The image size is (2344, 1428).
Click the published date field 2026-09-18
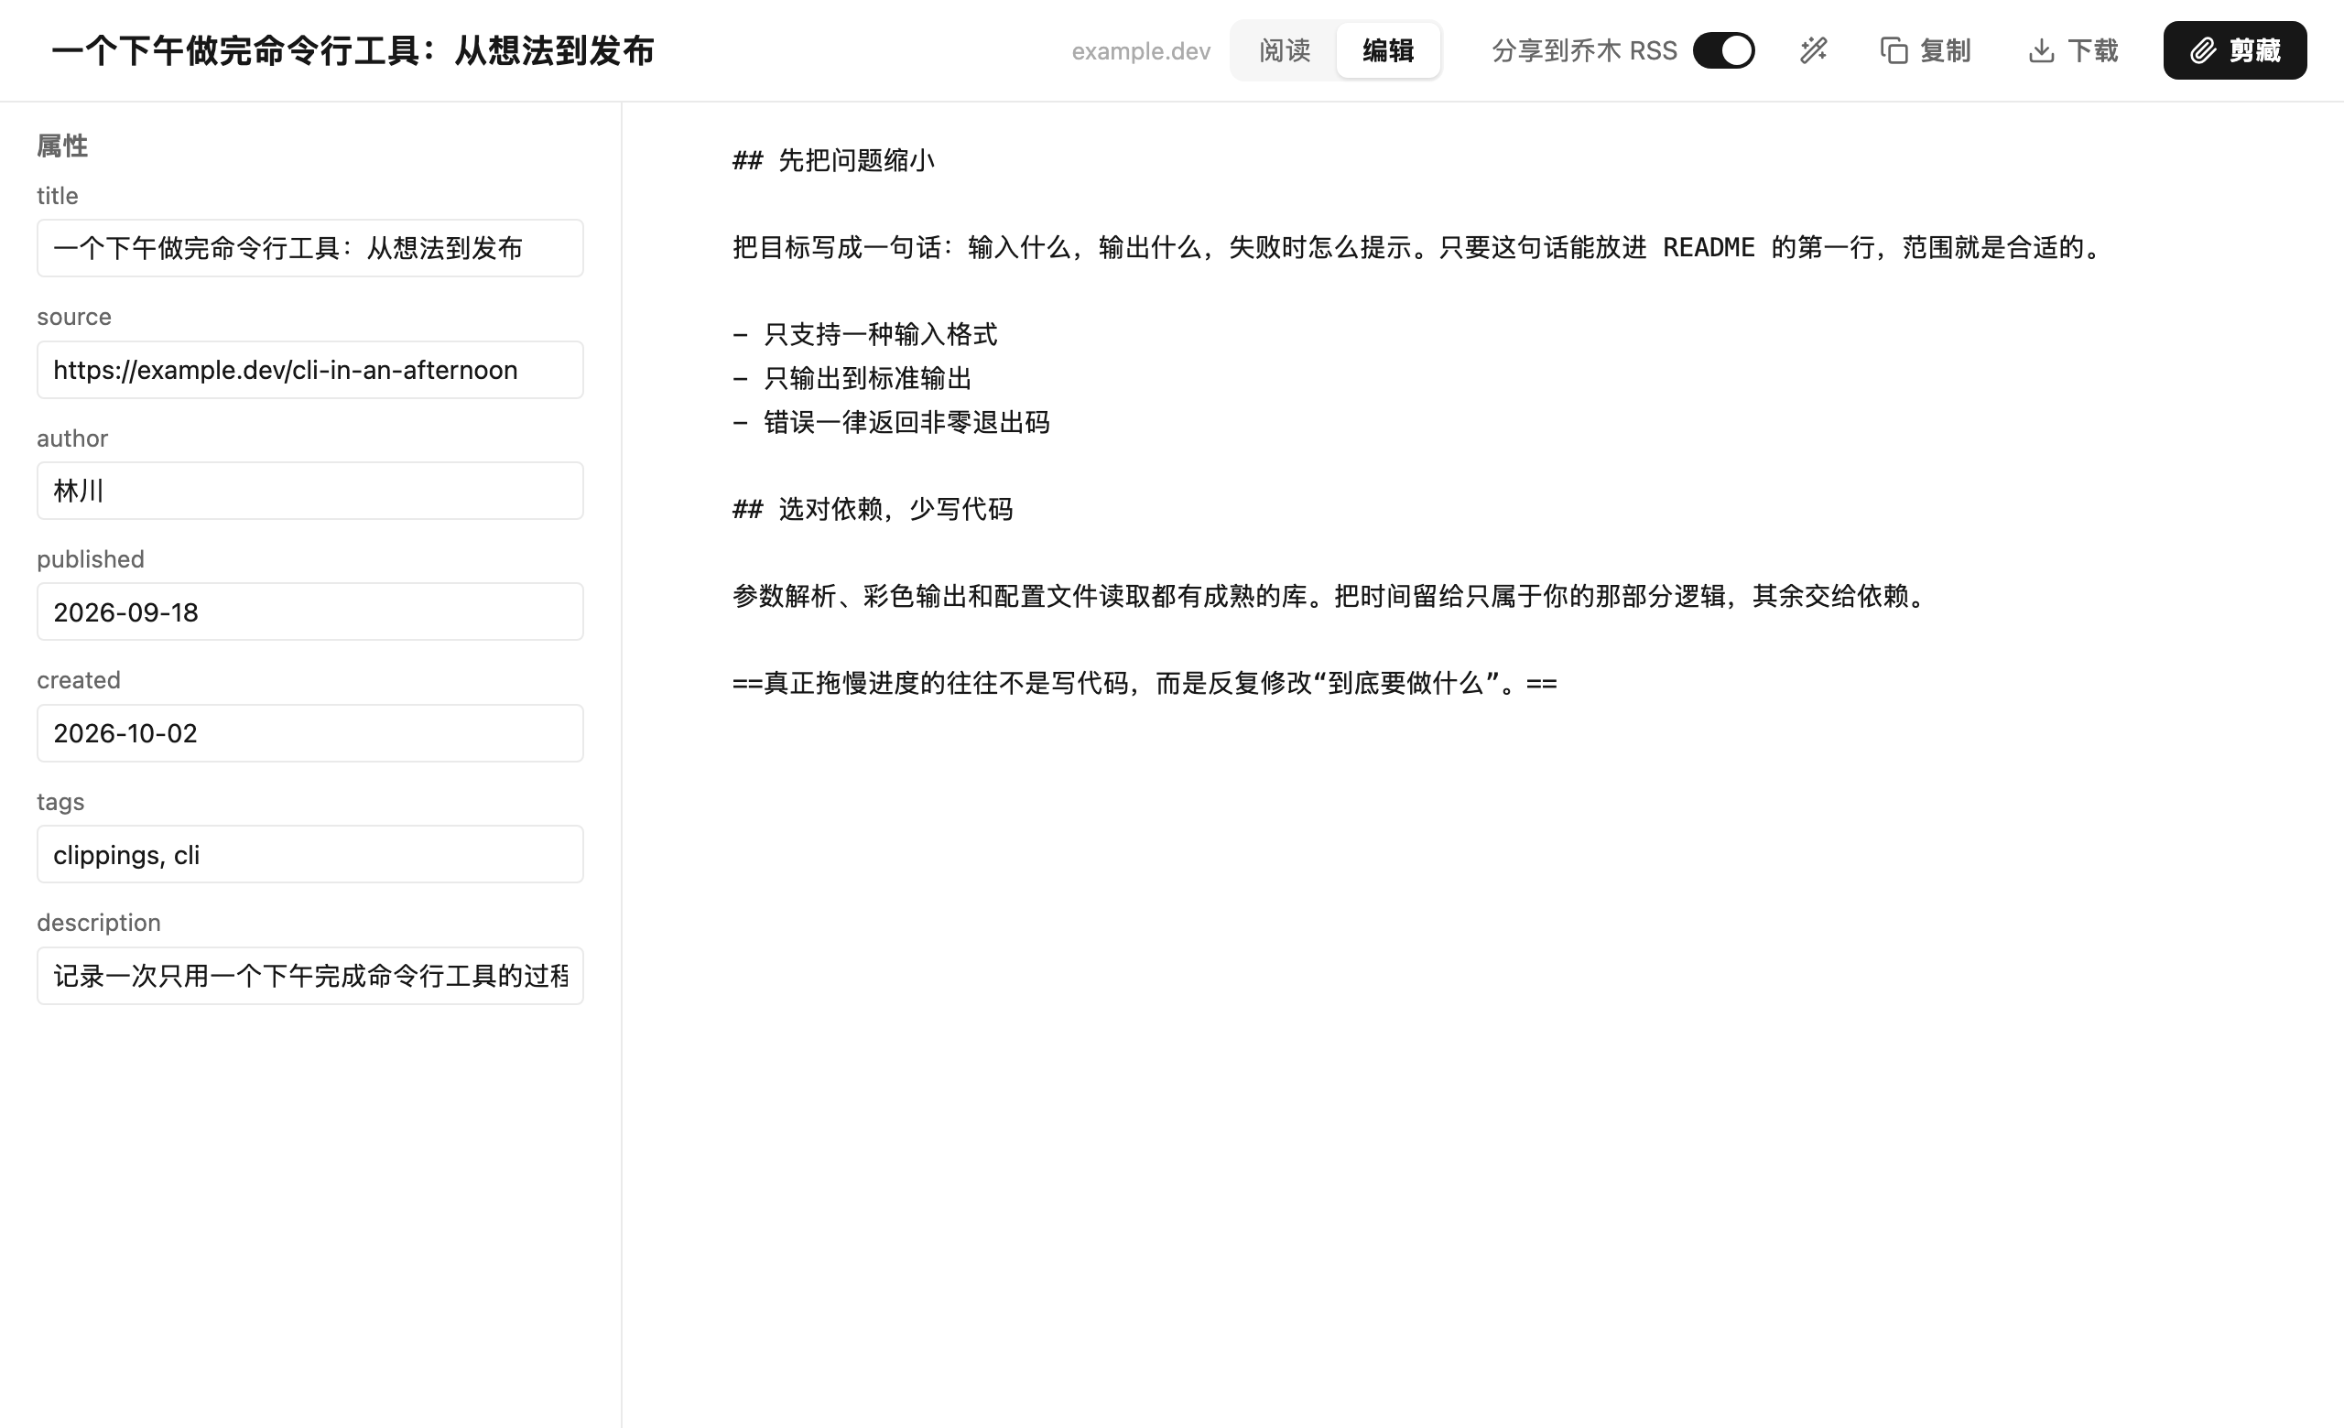[x=310, y=611]
